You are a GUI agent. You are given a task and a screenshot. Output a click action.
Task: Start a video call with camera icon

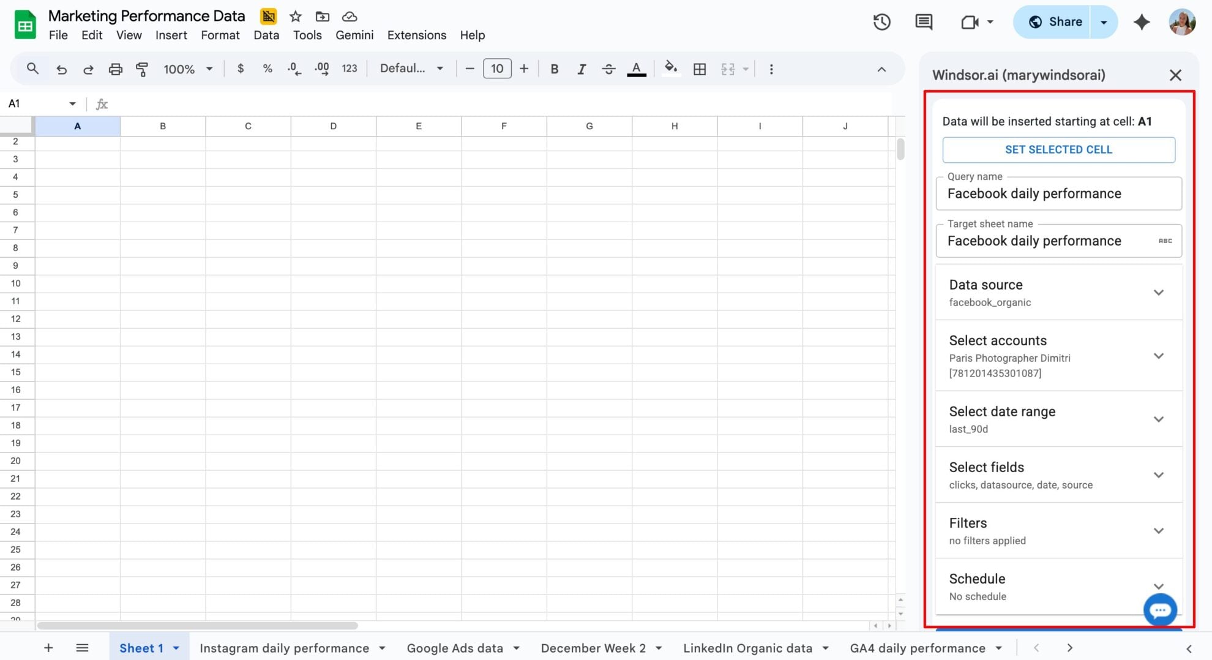pyautogui.click(x=970, y=22)
